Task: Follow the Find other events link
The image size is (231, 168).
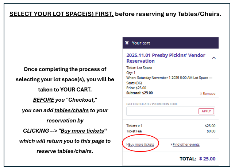Action: [x=186, y=145]
